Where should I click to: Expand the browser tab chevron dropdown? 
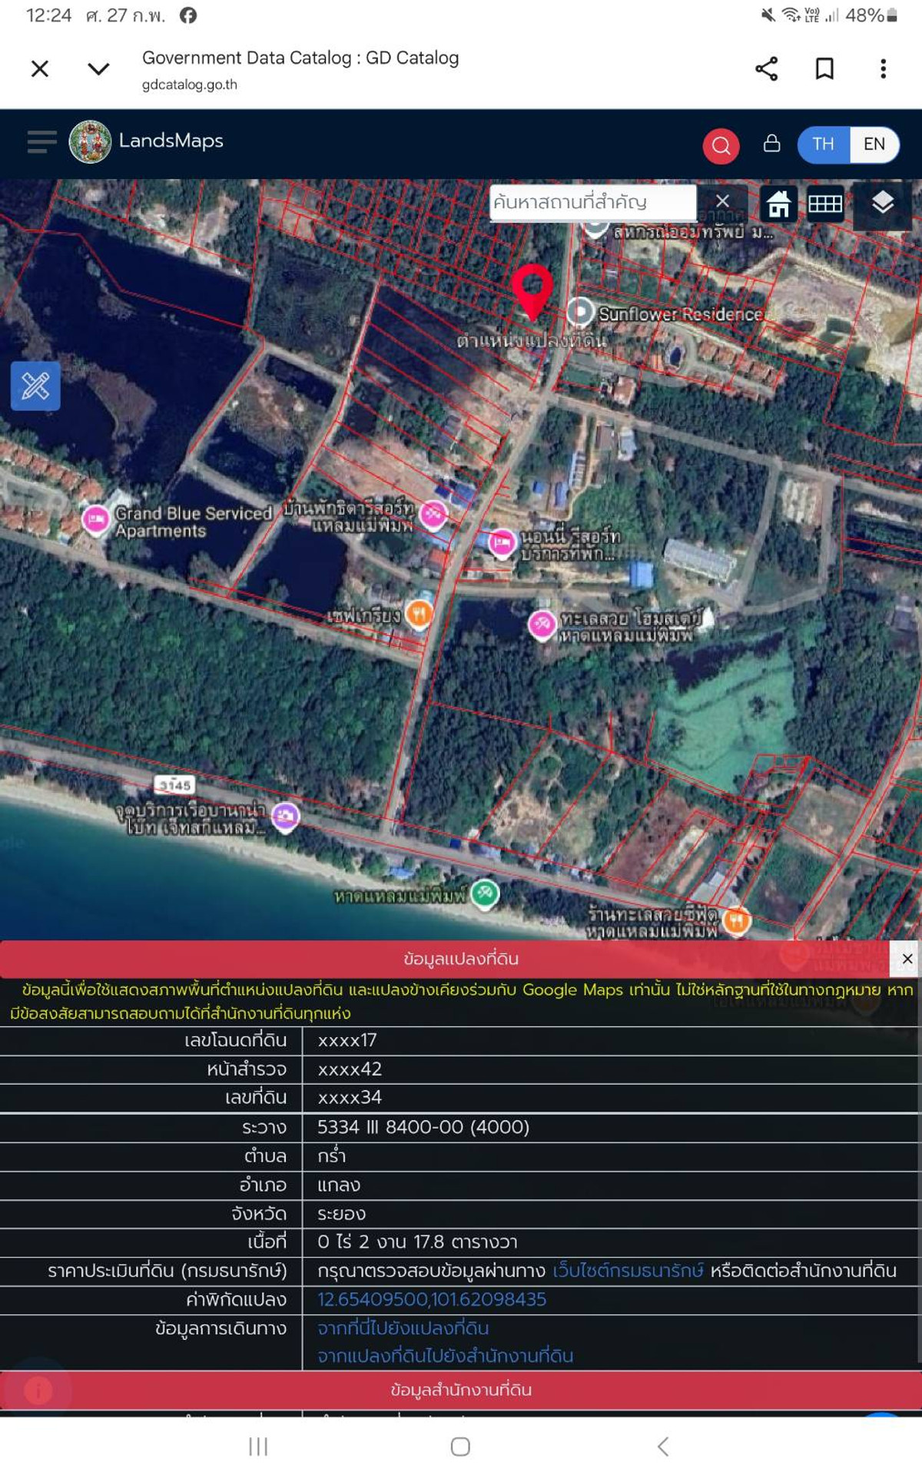click(x=98, y=69)
